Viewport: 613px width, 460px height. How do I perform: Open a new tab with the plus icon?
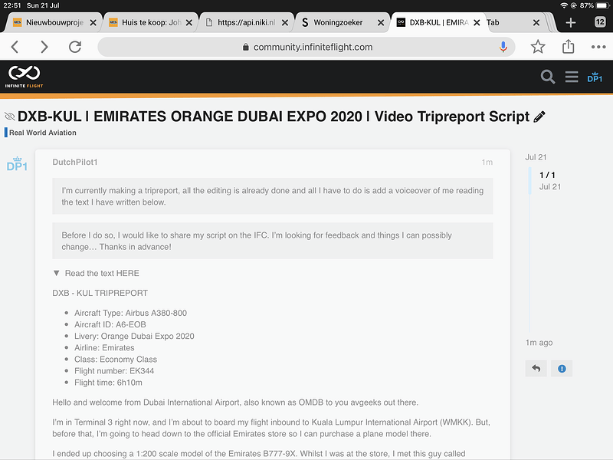[570, 22]
